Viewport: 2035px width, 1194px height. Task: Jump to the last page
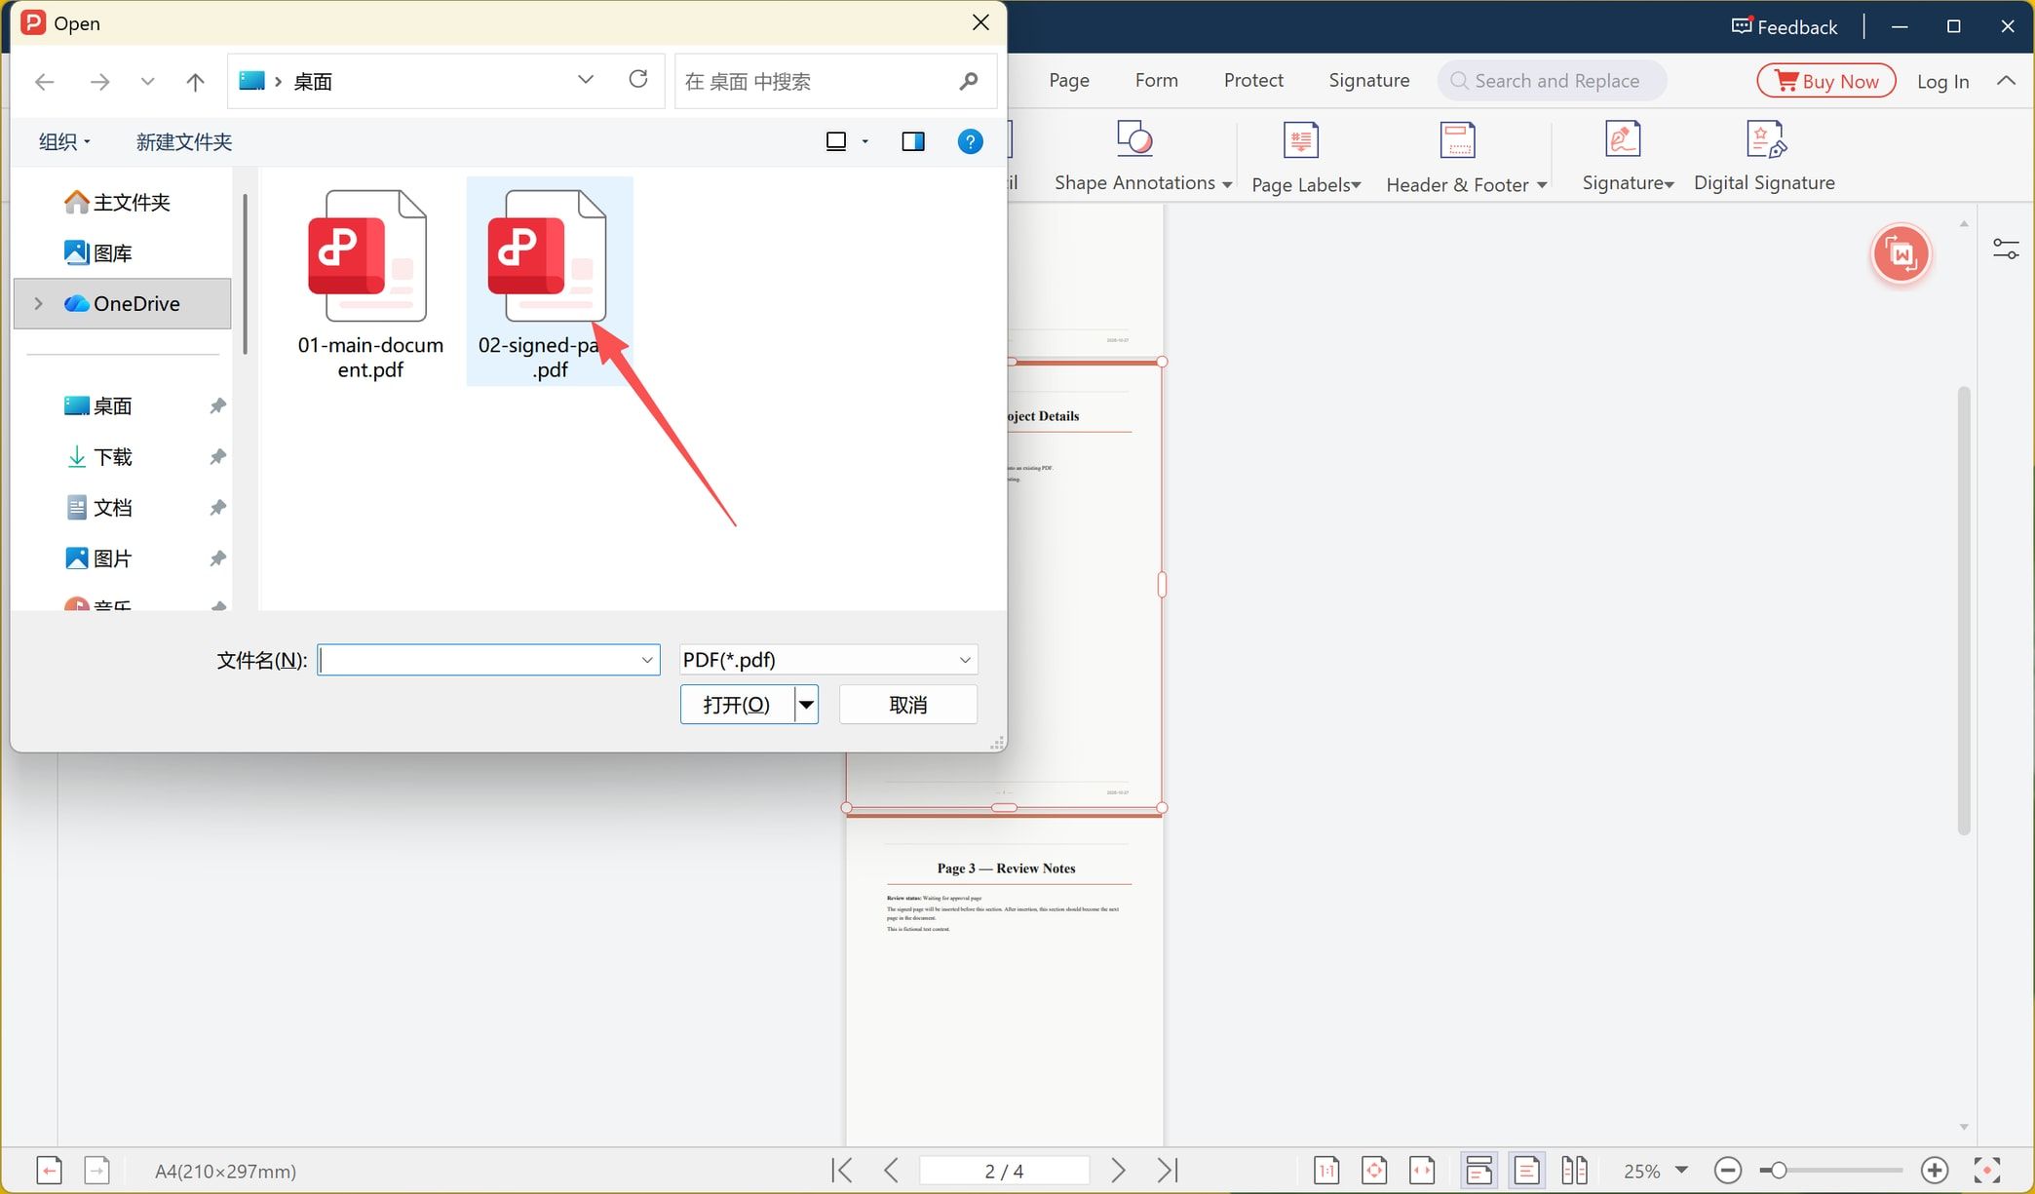tap(1167, 1170)
